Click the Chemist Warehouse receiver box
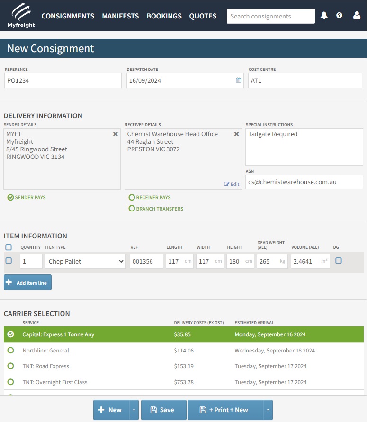This screenshot has height=422, width=367. (x=183, y=159)
